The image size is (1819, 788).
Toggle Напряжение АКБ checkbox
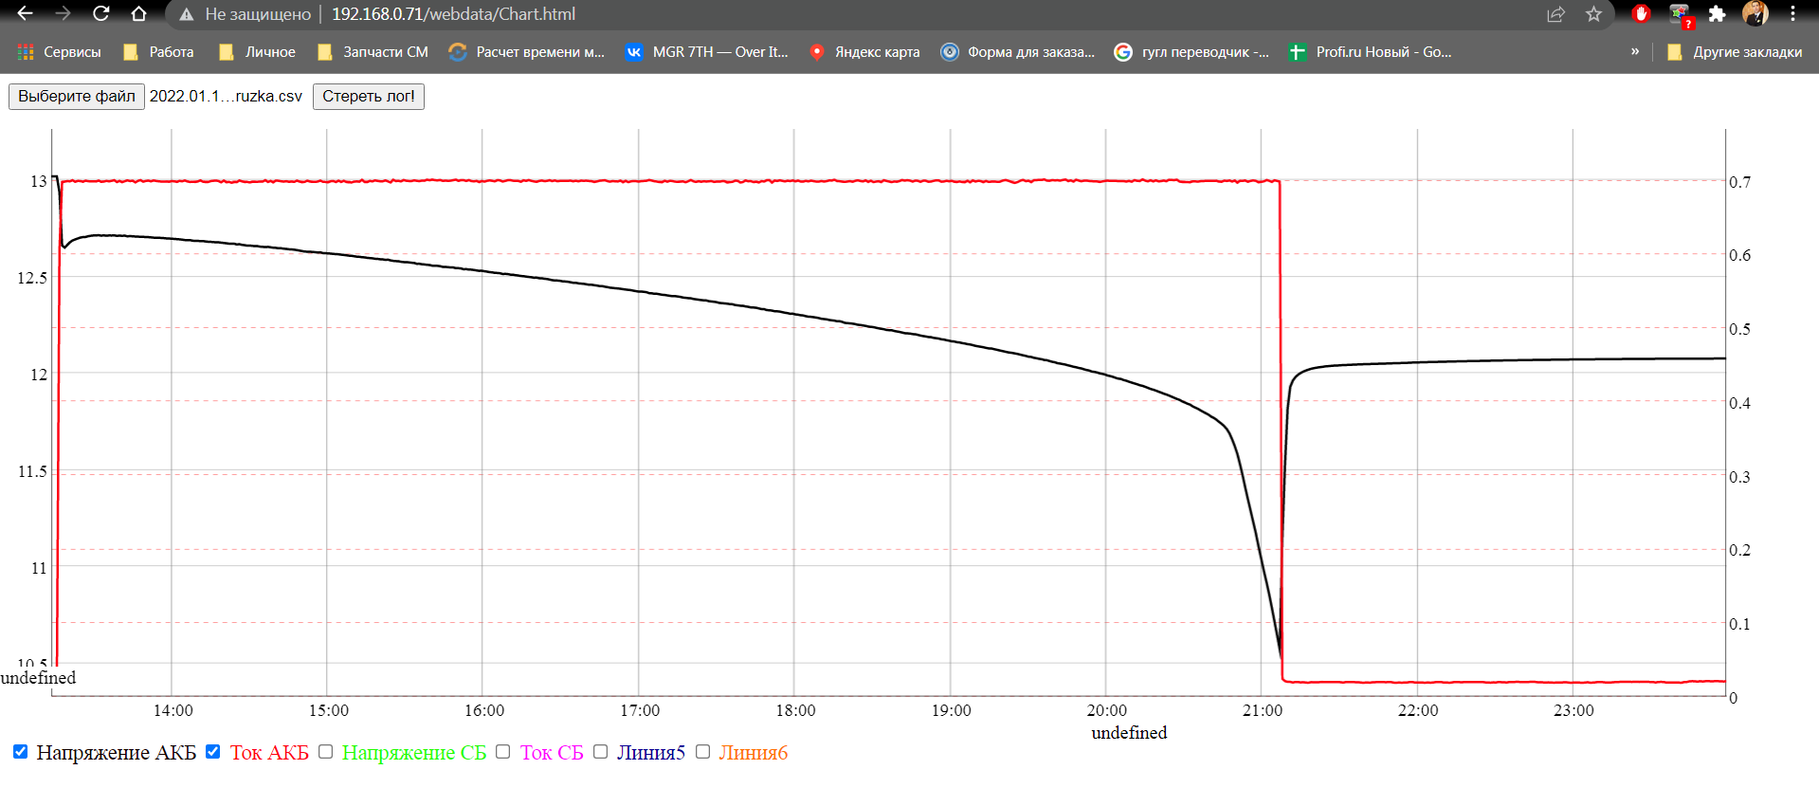point(20,752)
